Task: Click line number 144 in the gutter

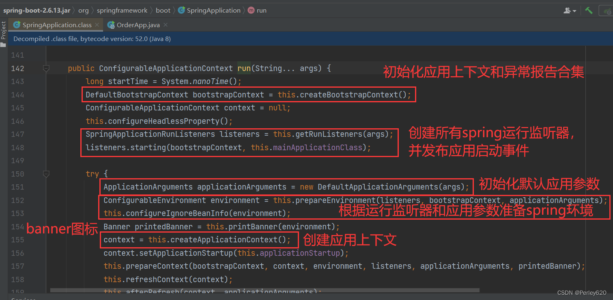Action: (17, 95)
